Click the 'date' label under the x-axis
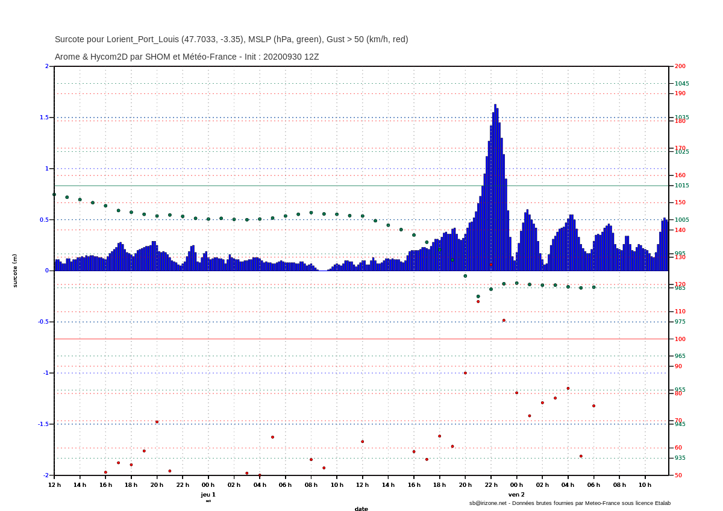Screen dimensions: 723x511 tap(361, 509)
